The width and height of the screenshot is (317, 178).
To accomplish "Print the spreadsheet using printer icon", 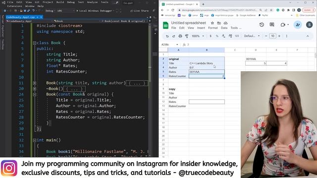I will (180, 36).
